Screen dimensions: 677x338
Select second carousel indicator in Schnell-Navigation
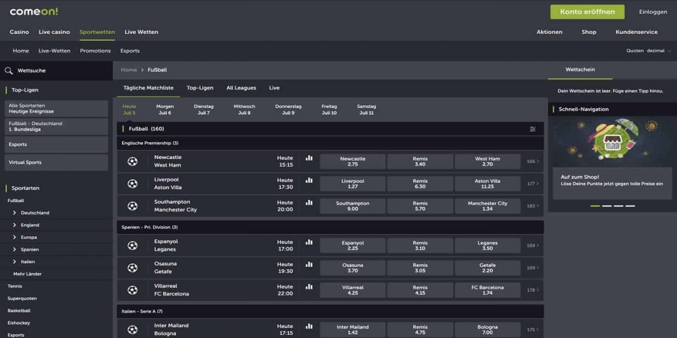pos(607,206)
